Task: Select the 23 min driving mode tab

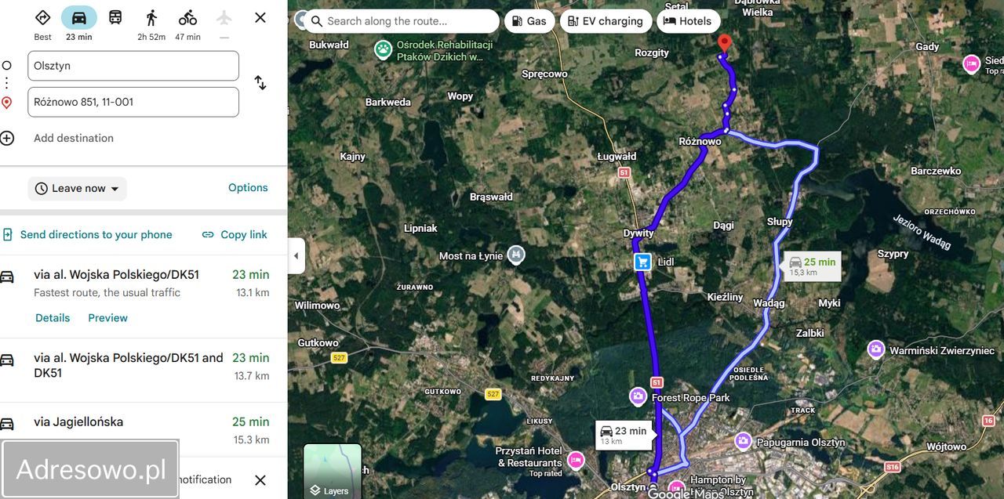Action: (79, 24)
